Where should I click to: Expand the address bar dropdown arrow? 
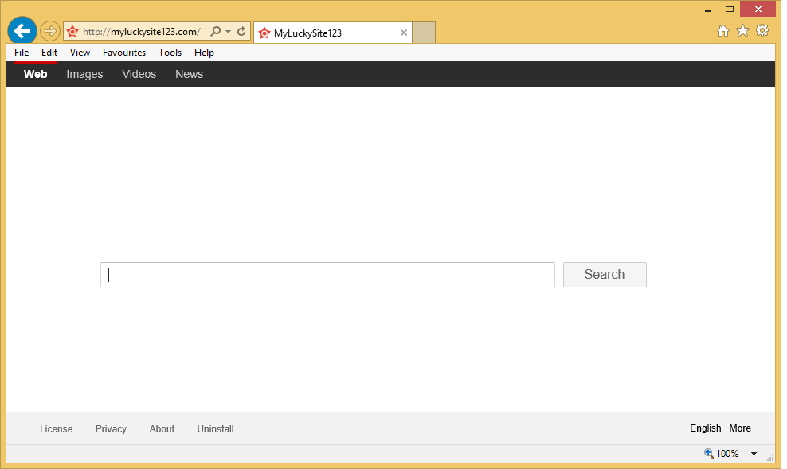[229, 32]
